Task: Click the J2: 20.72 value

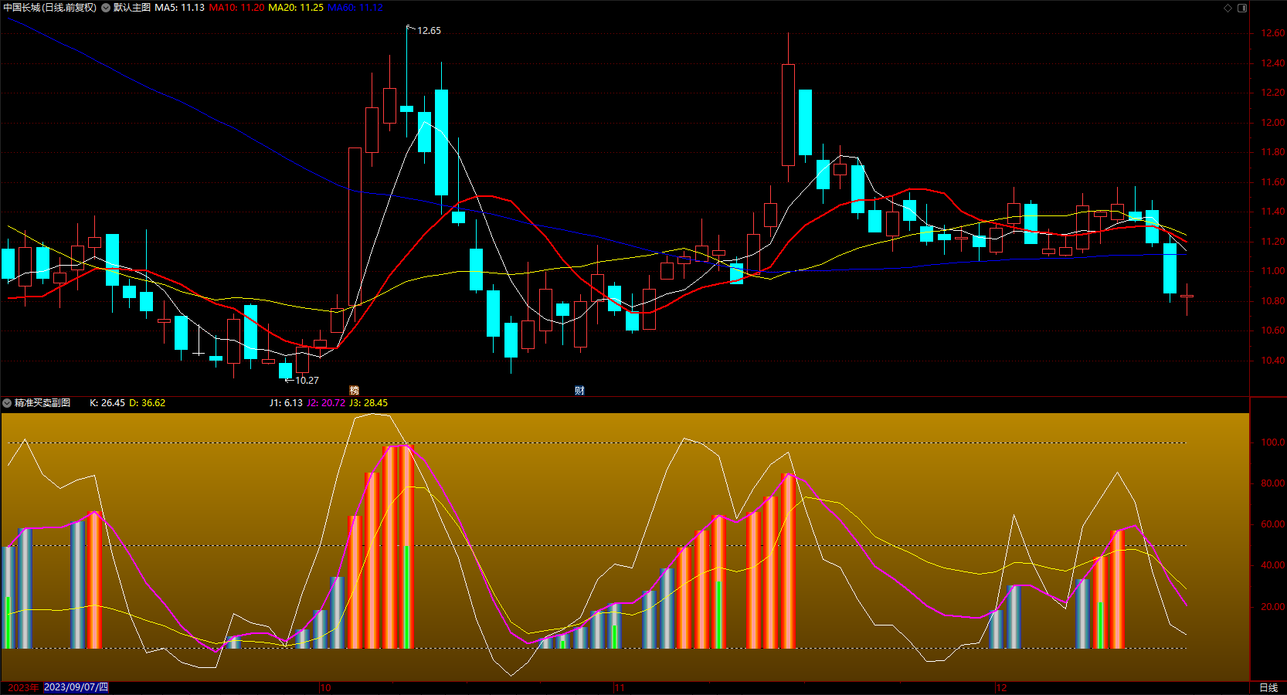Action: [x=326, y=403]
